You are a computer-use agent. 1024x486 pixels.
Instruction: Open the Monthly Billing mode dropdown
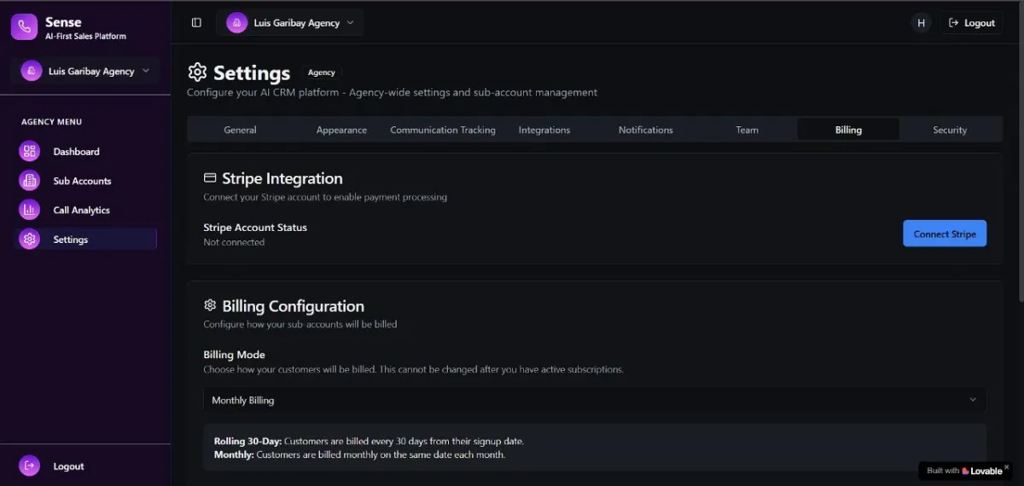594,400
